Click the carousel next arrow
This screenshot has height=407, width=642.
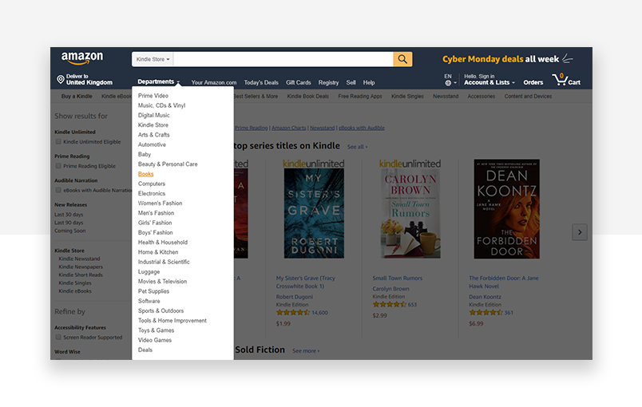pos(580,232)
